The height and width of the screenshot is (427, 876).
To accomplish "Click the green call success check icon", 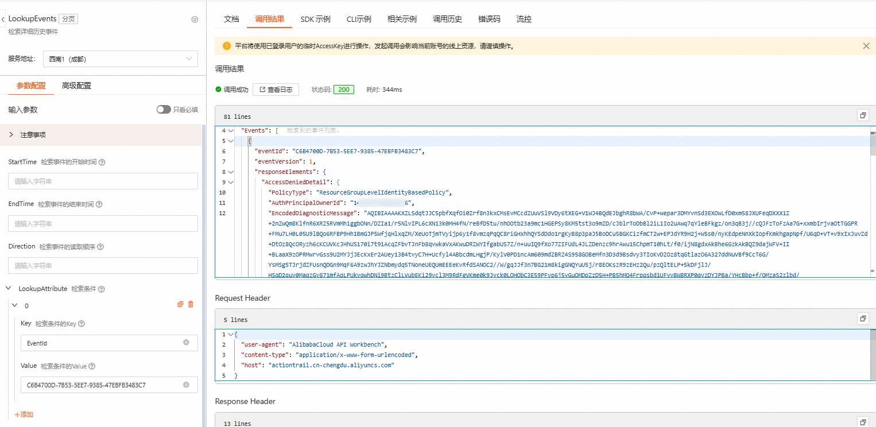I will [x=218, y=90].
